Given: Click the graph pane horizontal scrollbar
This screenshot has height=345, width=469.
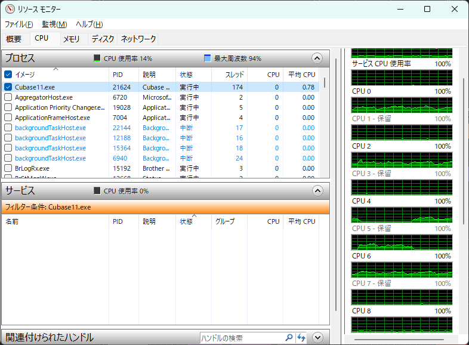Looking at the screenshot, I should (399, 340).
